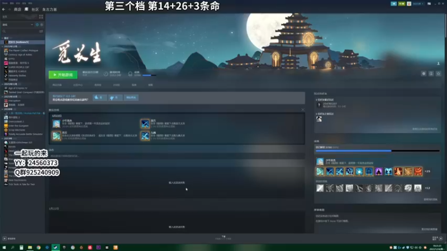
Task: Click the 九幽 achievement icon
Action: [145, 136]
